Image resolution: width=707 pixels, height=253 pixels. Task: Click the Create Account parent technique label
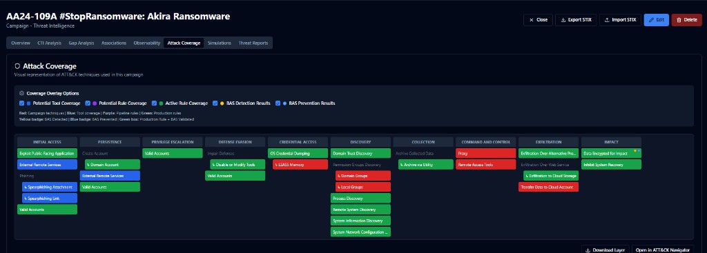click(x=95, y=154)
